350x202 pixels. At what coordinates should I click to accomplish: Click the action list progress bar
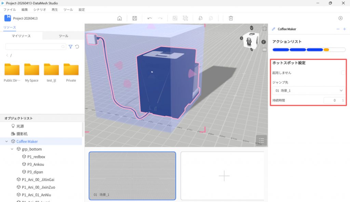[x=309, y=50]
